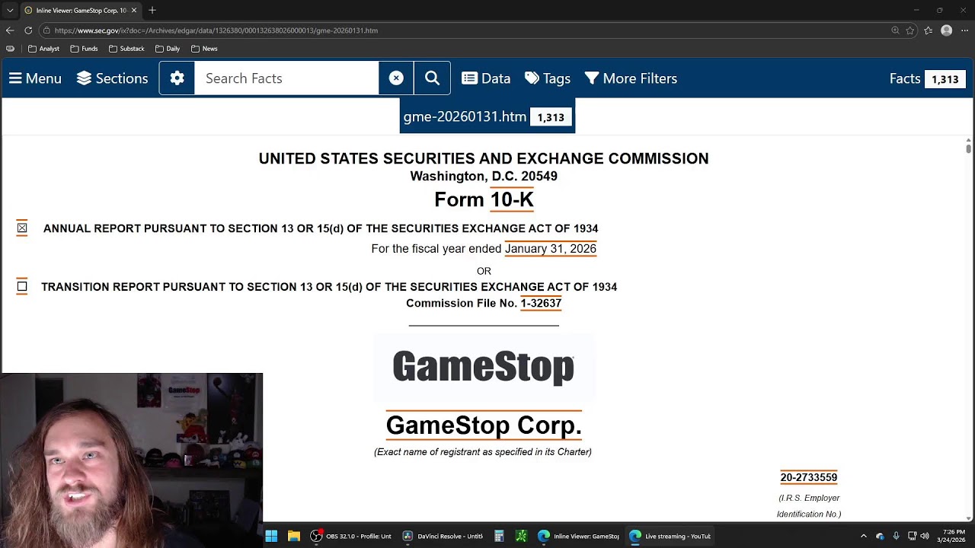Open the Facts 1,313 list

[928, 78]
